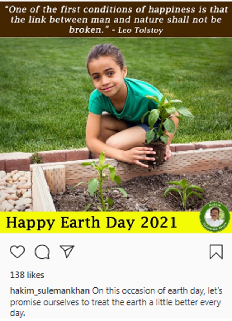232x321 pixels.
Task: Open the hakim_sulemankhan profile username
Action: (x=50, y=291)
